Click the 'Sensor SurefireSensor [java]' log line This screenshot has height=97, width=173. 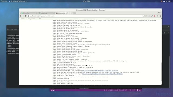tap(65, 43)
